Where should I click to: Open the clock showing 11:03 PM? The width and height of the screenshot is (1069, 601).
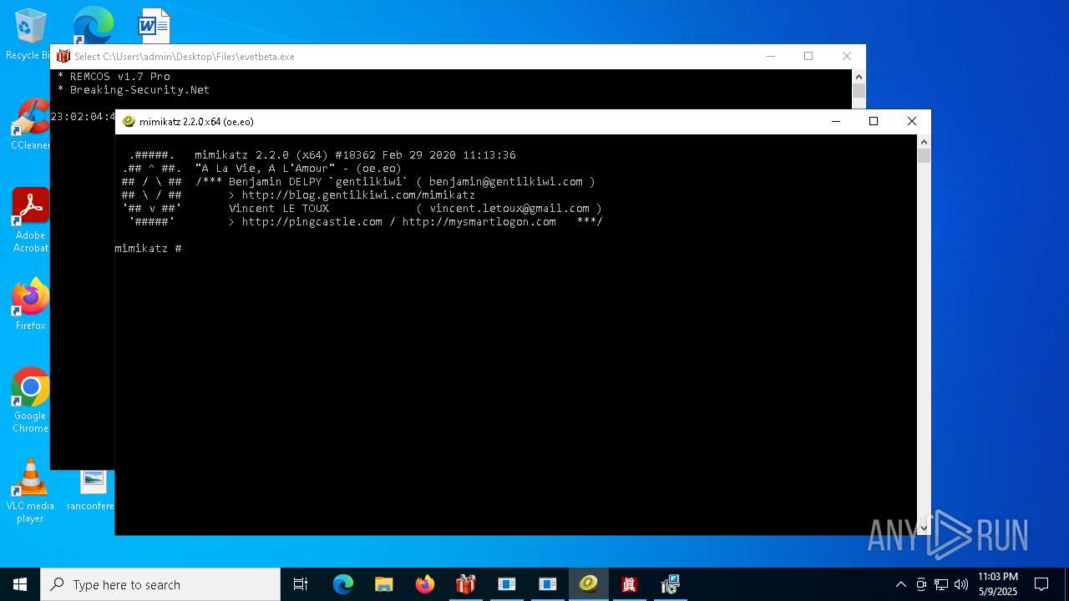coord(998,584)
